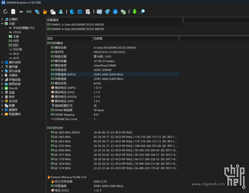
Task: Click the AIDA64 app icon in title bar
Action: point(3,2)
